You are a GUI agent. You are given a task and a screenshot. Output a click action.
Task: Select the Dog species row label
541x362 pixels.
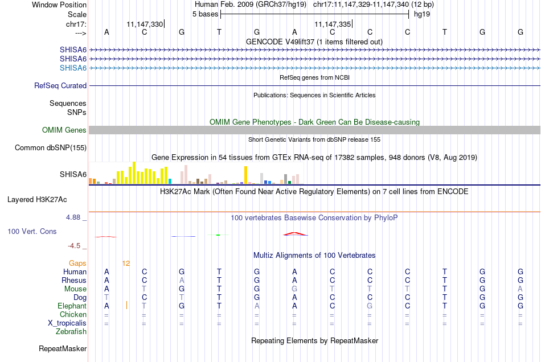[x=80, y=297]
